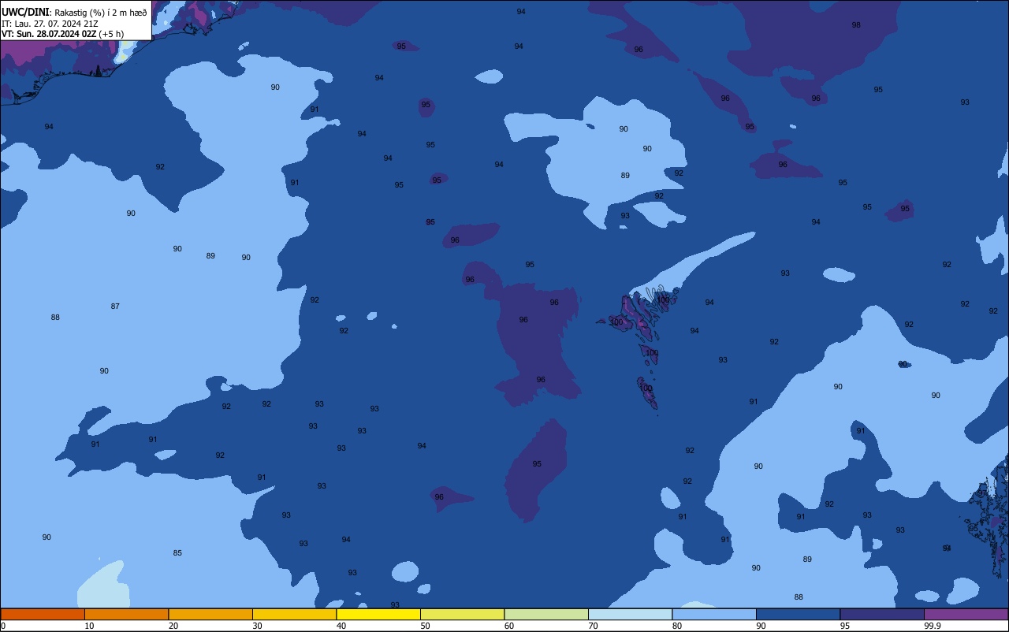Click the 80–90 light blue legend swatch

(x=714, y=614)
